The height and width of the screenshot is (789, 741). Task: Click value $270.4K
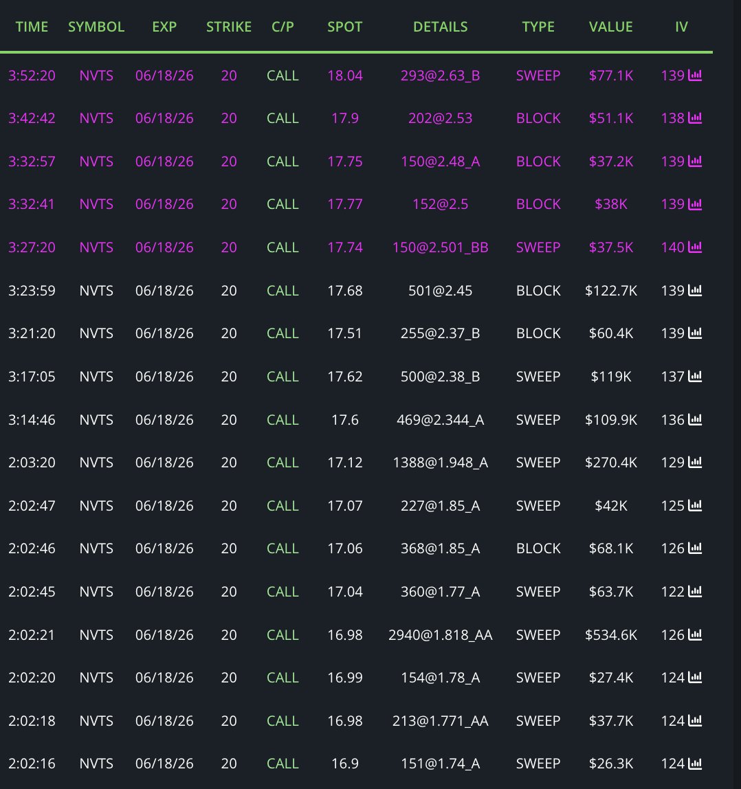coord(611,463)
